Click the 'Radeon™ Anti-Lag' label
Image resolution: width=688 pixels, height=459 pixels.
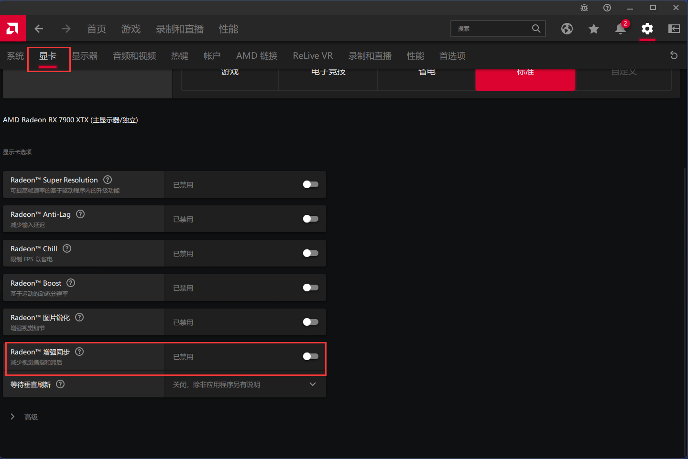41,214
